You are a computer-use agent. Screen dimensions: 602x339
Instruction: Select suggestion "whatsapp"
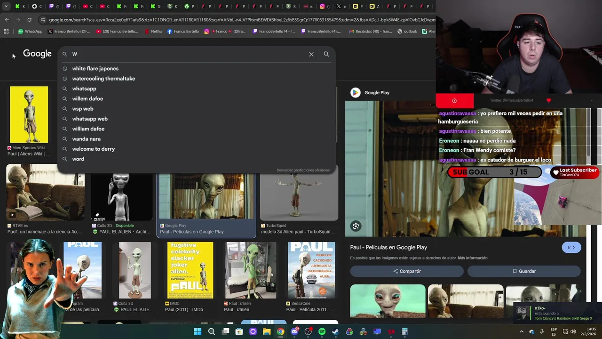[197, 89]
